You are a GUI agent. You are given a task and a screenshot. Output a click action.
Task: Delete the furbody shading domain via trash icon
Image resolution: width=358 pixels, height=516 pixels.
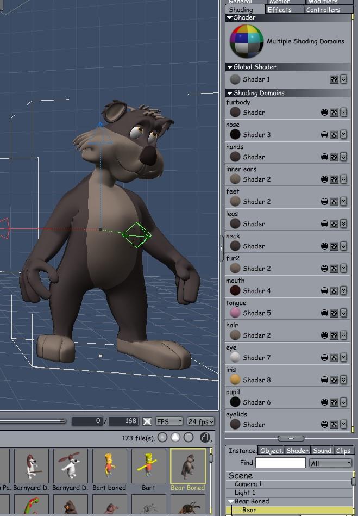click(324, 113)
